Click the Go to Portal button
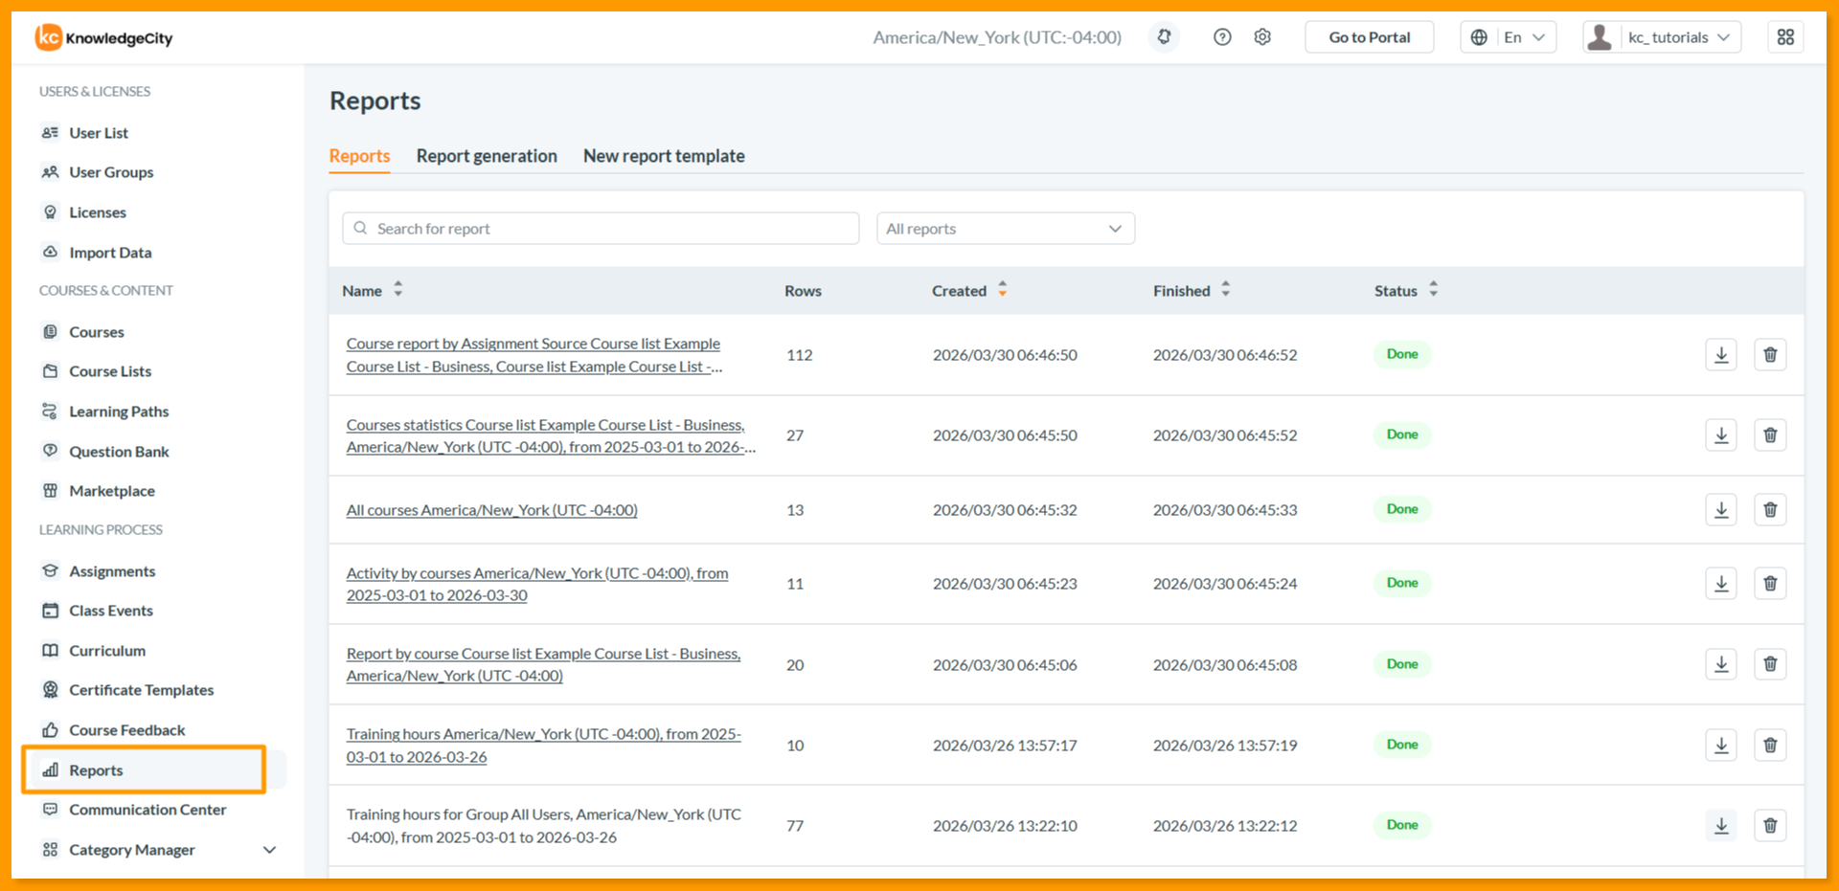This screenshot has width=1839, height=891. pyautogui.click(x=1370, y=37)
